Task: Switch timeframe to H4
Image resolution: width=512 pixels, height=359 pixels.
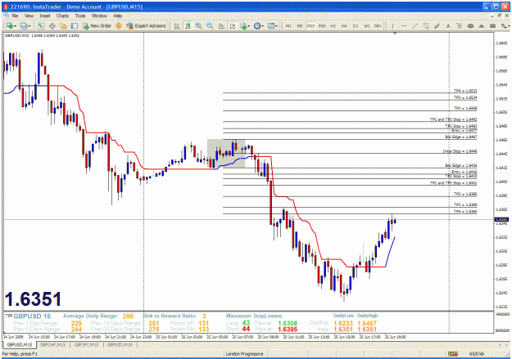Action: (x=344, y=25)
